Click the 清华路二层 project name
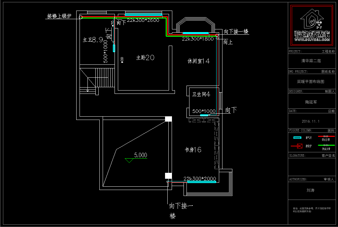 pos(311,61)
